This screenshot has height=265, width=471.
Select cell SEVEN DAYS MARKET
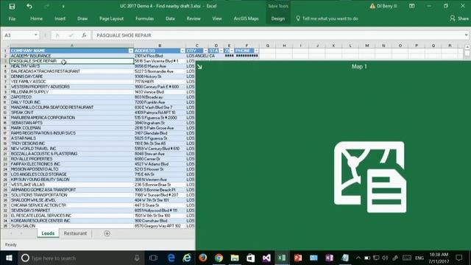point(72,211)
